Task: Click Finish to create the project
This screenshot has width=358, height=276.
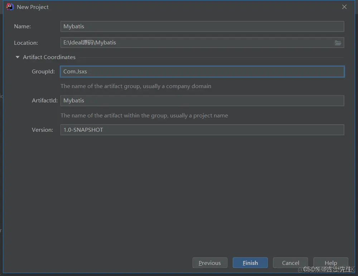Action: 250,263
